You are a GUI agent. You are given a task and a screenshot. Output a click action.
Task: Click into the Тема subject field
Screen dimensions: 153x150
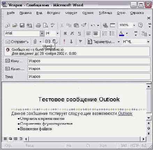[x=89, y=76]
